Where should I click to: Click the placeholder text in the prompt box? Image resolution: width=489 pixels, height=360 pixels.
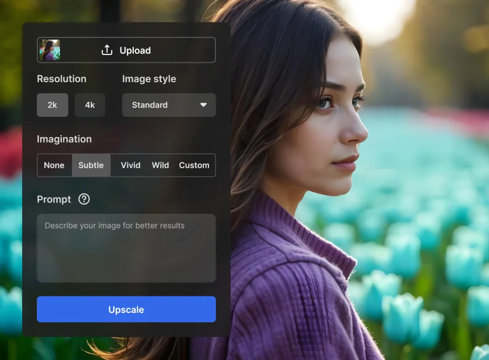coord(114,225)
